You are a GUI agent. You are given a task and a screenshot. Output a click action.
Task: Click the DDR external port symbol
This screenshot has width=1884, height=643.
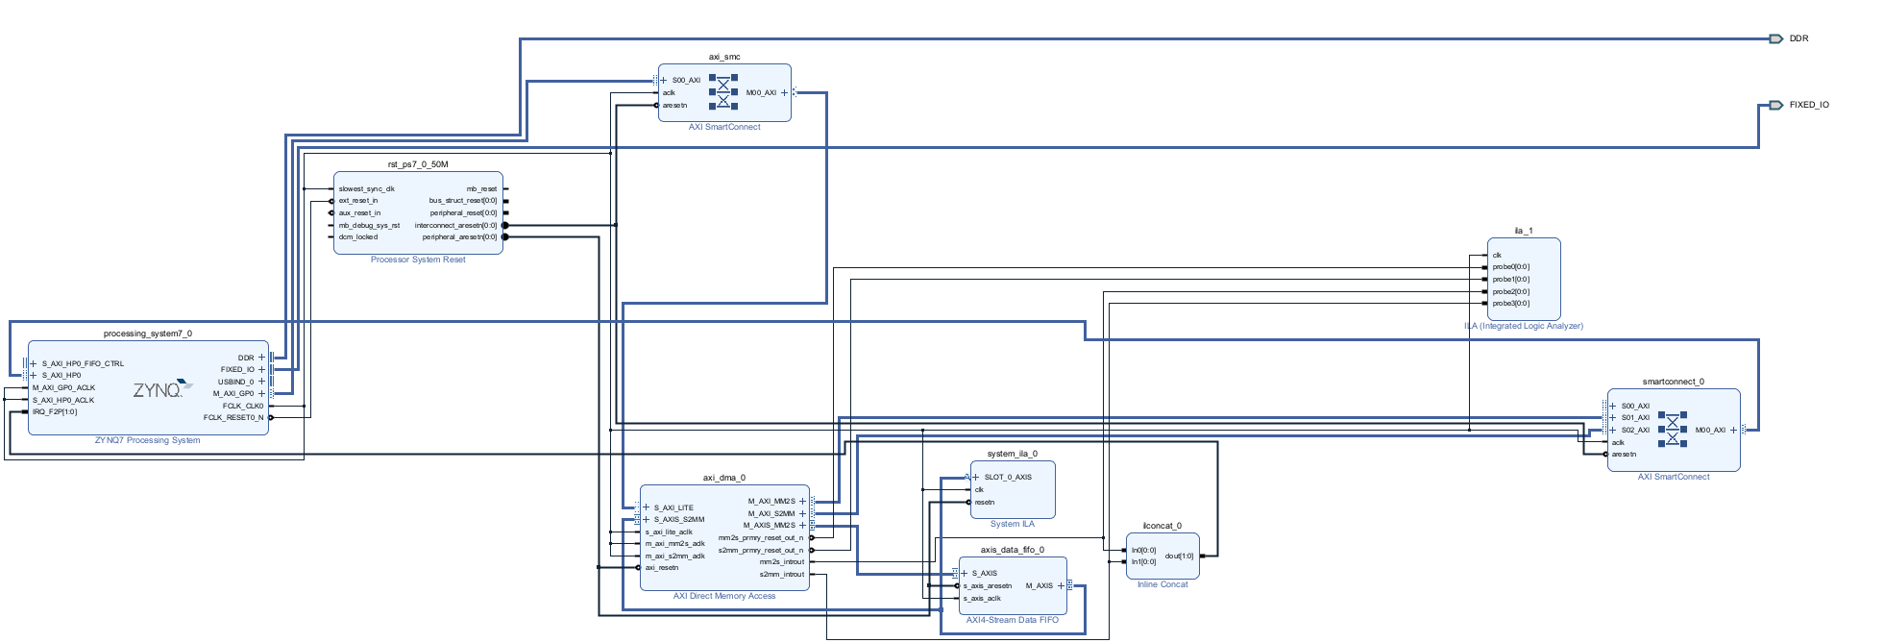coord(1776,38)
